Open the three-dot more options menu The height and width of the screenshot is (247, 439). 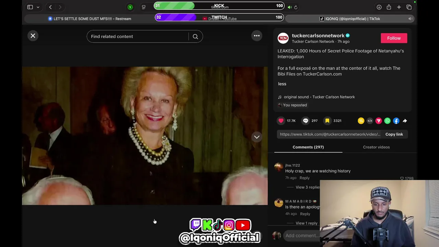pos(257,36)
